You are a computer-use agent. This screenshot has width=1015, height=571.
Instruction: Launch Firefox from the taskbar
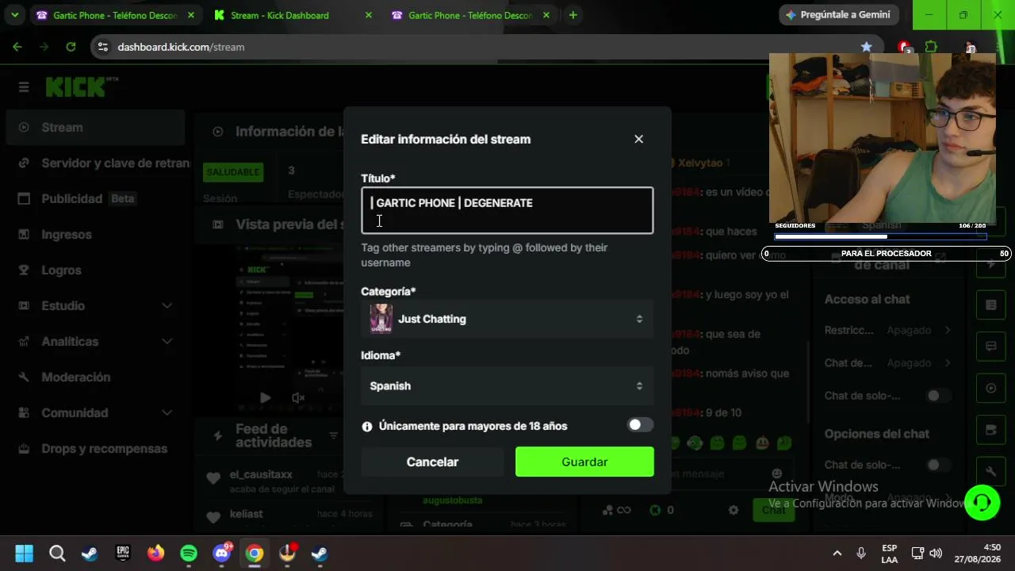tap(155, 553)
